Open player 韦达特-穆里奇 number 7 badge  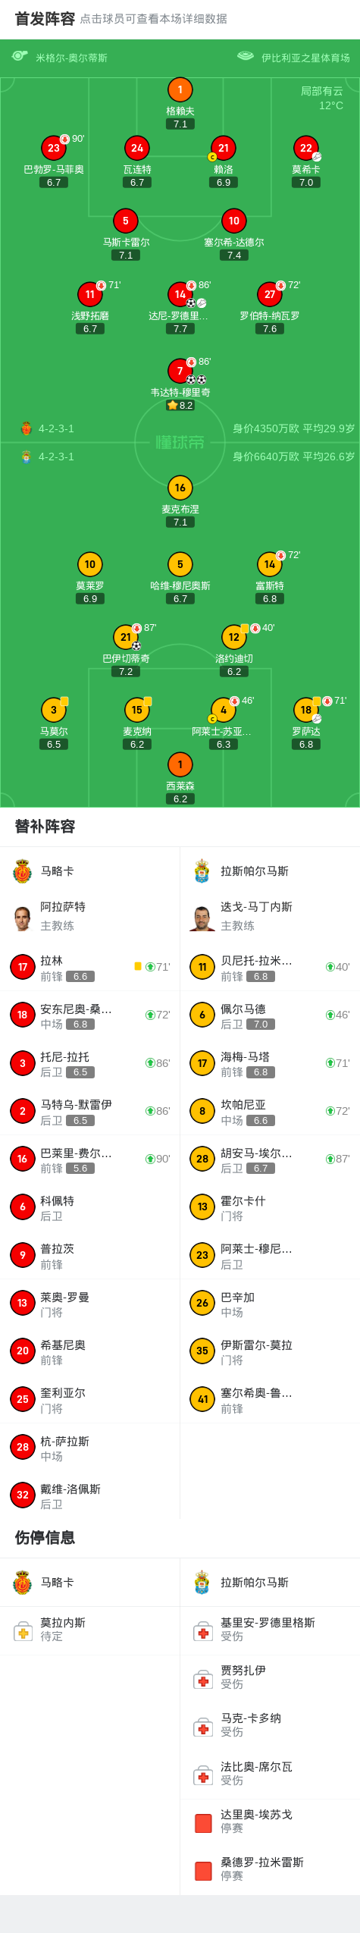point(180,371)
